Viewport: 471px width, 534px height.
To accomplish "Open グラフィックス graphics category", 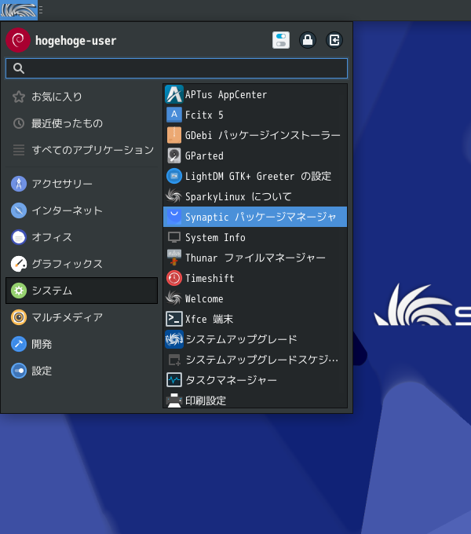I will 82,264.
